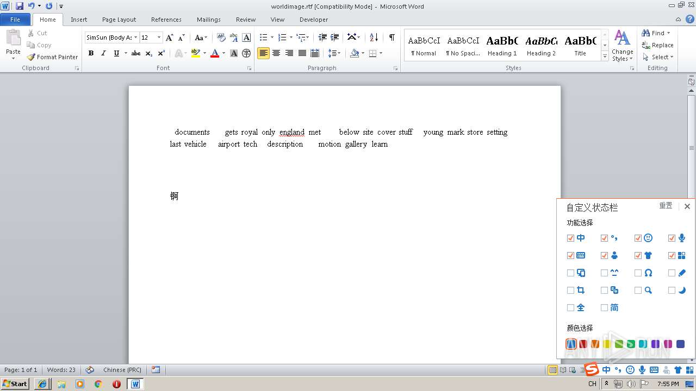Apply superscript formatting
Screen dimensions: 696x391
click(x=161, y=53)
